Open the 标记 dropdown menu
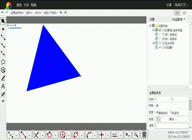 (x=38, y=13)
